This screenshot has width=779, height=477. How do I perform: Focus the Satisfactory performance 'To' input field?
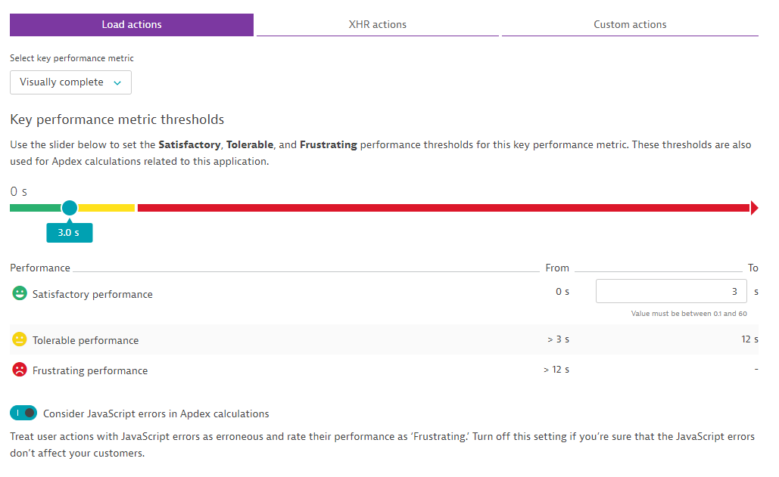(671, 291)
